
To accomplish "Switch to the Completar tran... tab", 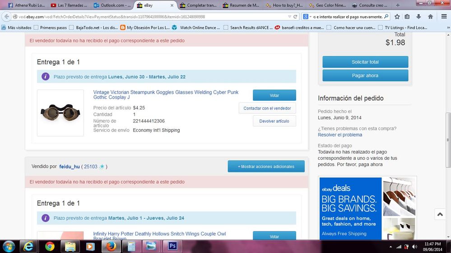I will (198, 5).
